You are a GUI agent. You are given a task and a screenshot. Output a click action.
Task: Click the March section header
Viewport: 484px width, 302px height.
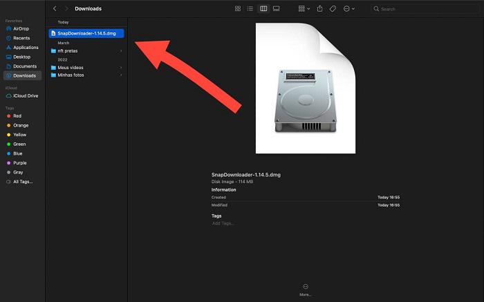[x=64, y=43]
